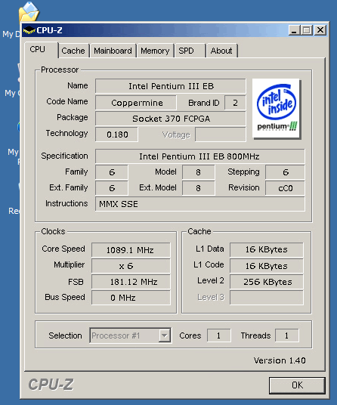Click the Model value field
The width and height of the screenshot is (337, 405).
pos(198,172)
